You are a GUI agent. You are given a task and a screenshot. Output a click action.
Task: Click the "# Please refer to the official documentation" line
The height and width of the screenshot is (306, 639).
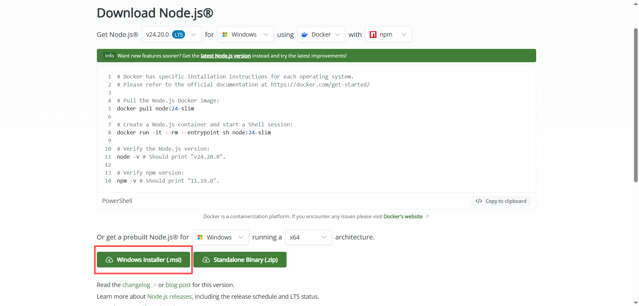243,85
